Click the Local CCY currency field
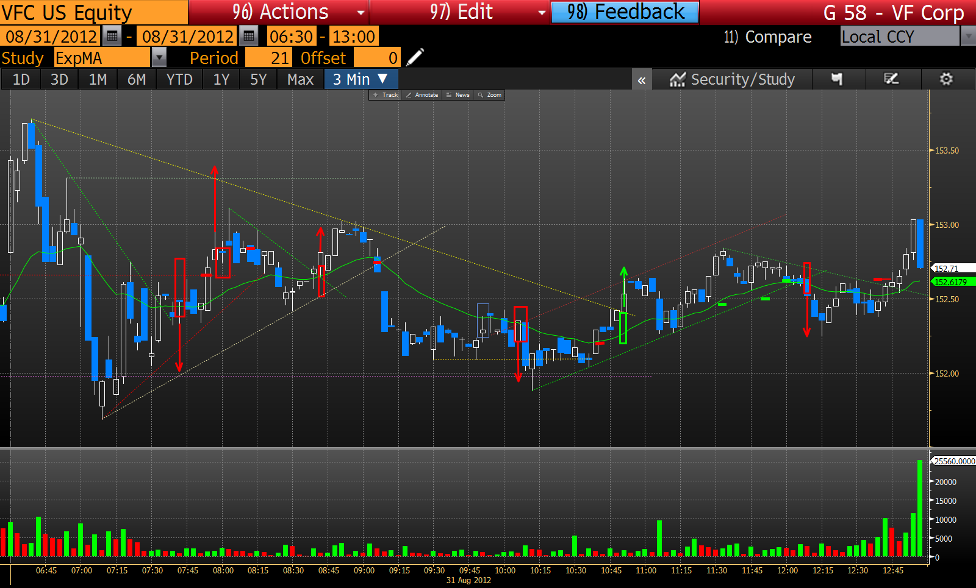Viewport: 976px width, 588px height. tap(900, 37)
